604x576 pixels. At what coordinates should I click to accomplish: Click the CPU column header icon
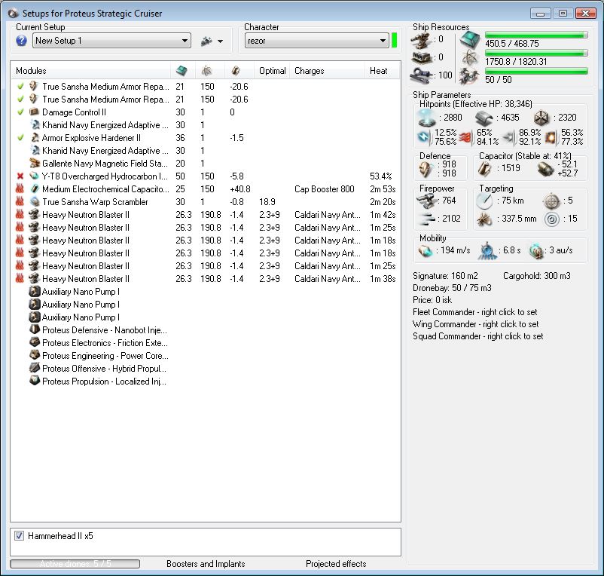coord(182,71)
